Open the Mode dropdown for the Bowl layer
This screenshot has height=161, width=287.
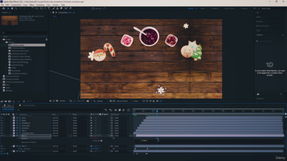[x=60, y=120]
